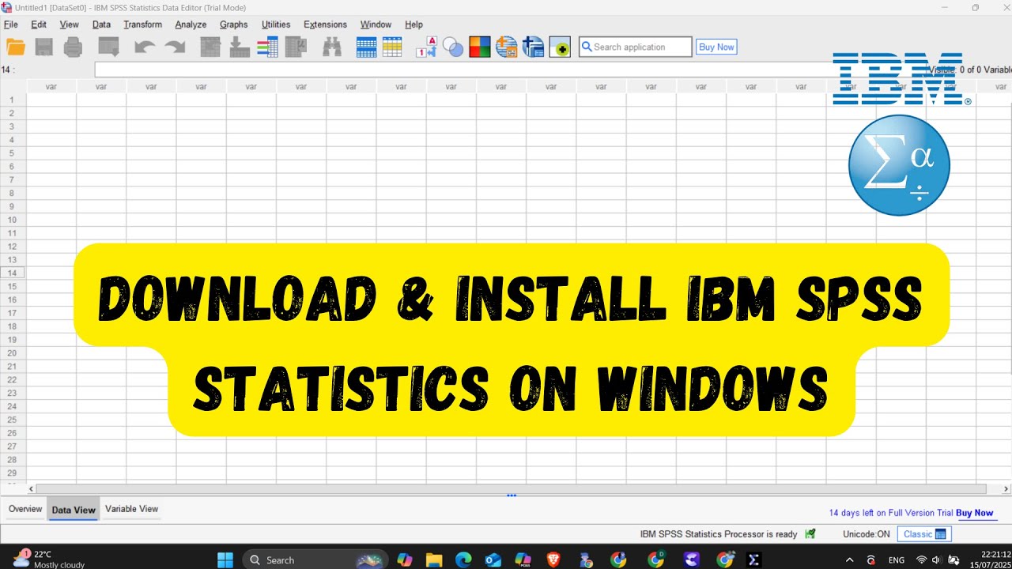This screenshot has width=1012, height=569.
Task: Open the weather widget showing 22°C
Action: 49,560
